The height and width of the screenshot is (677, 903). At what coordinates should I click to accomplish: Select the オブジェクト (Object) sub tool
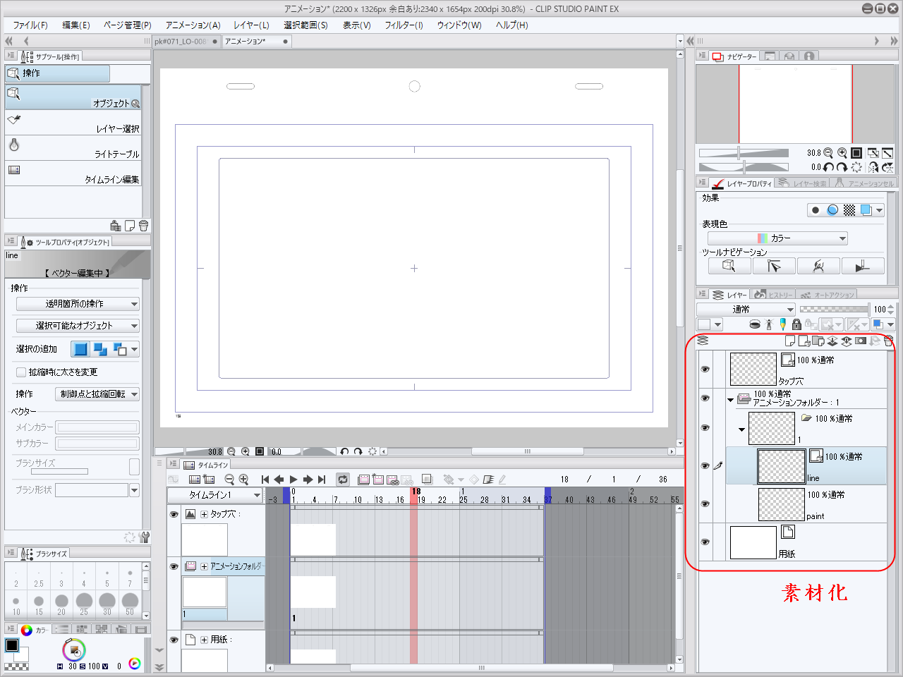click(73, 97)
